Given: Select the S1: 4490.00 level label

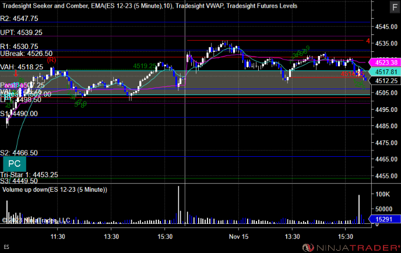Looking at the screenshot, I should coord(19,114).
